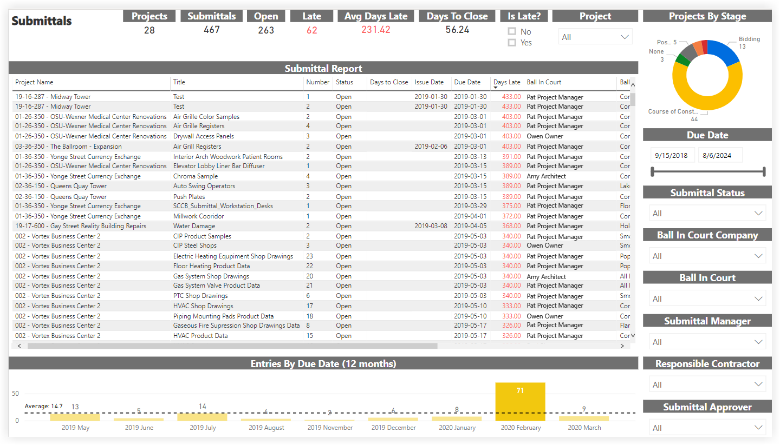This screenshot has height=445, width=780.
Task: Click the table scroll-down arrow
Action: pyautogui.click(x=633, y=336)
